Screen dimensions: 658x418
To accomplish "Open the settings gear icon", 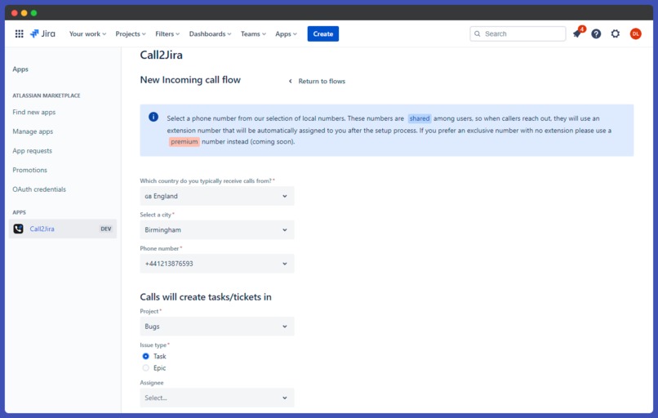I will [x=616, y=33].
